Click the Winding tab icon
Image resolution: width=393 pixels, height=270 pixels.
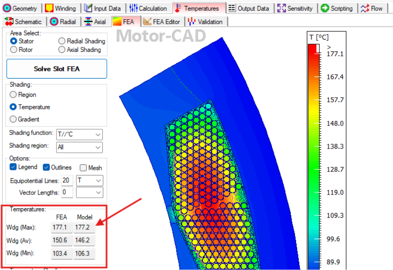(x=49, y=8)
